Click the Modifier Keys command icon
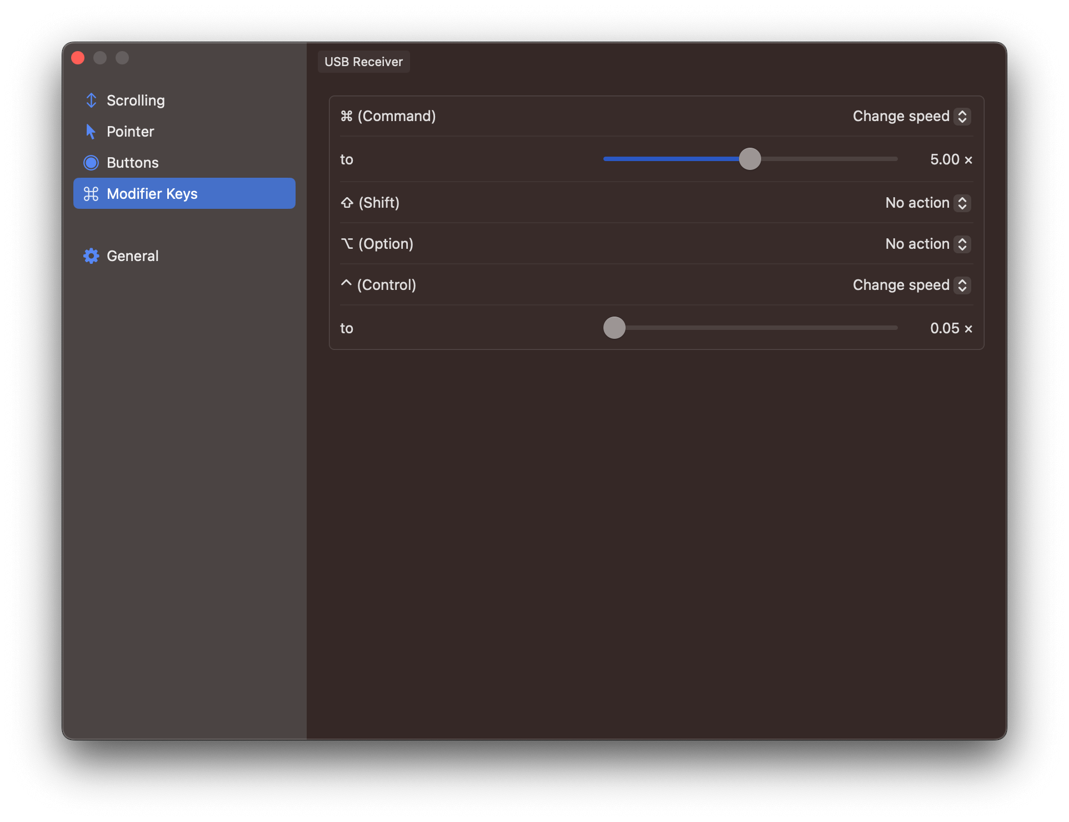This screenshot has height=822, width=1069. 91,193
